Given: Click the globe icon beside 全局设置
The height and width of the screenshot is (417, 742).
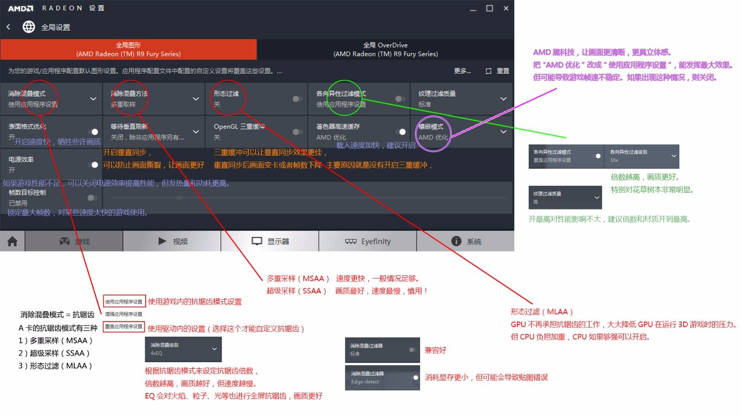Looking at the screenshot, I should [29, 27].
